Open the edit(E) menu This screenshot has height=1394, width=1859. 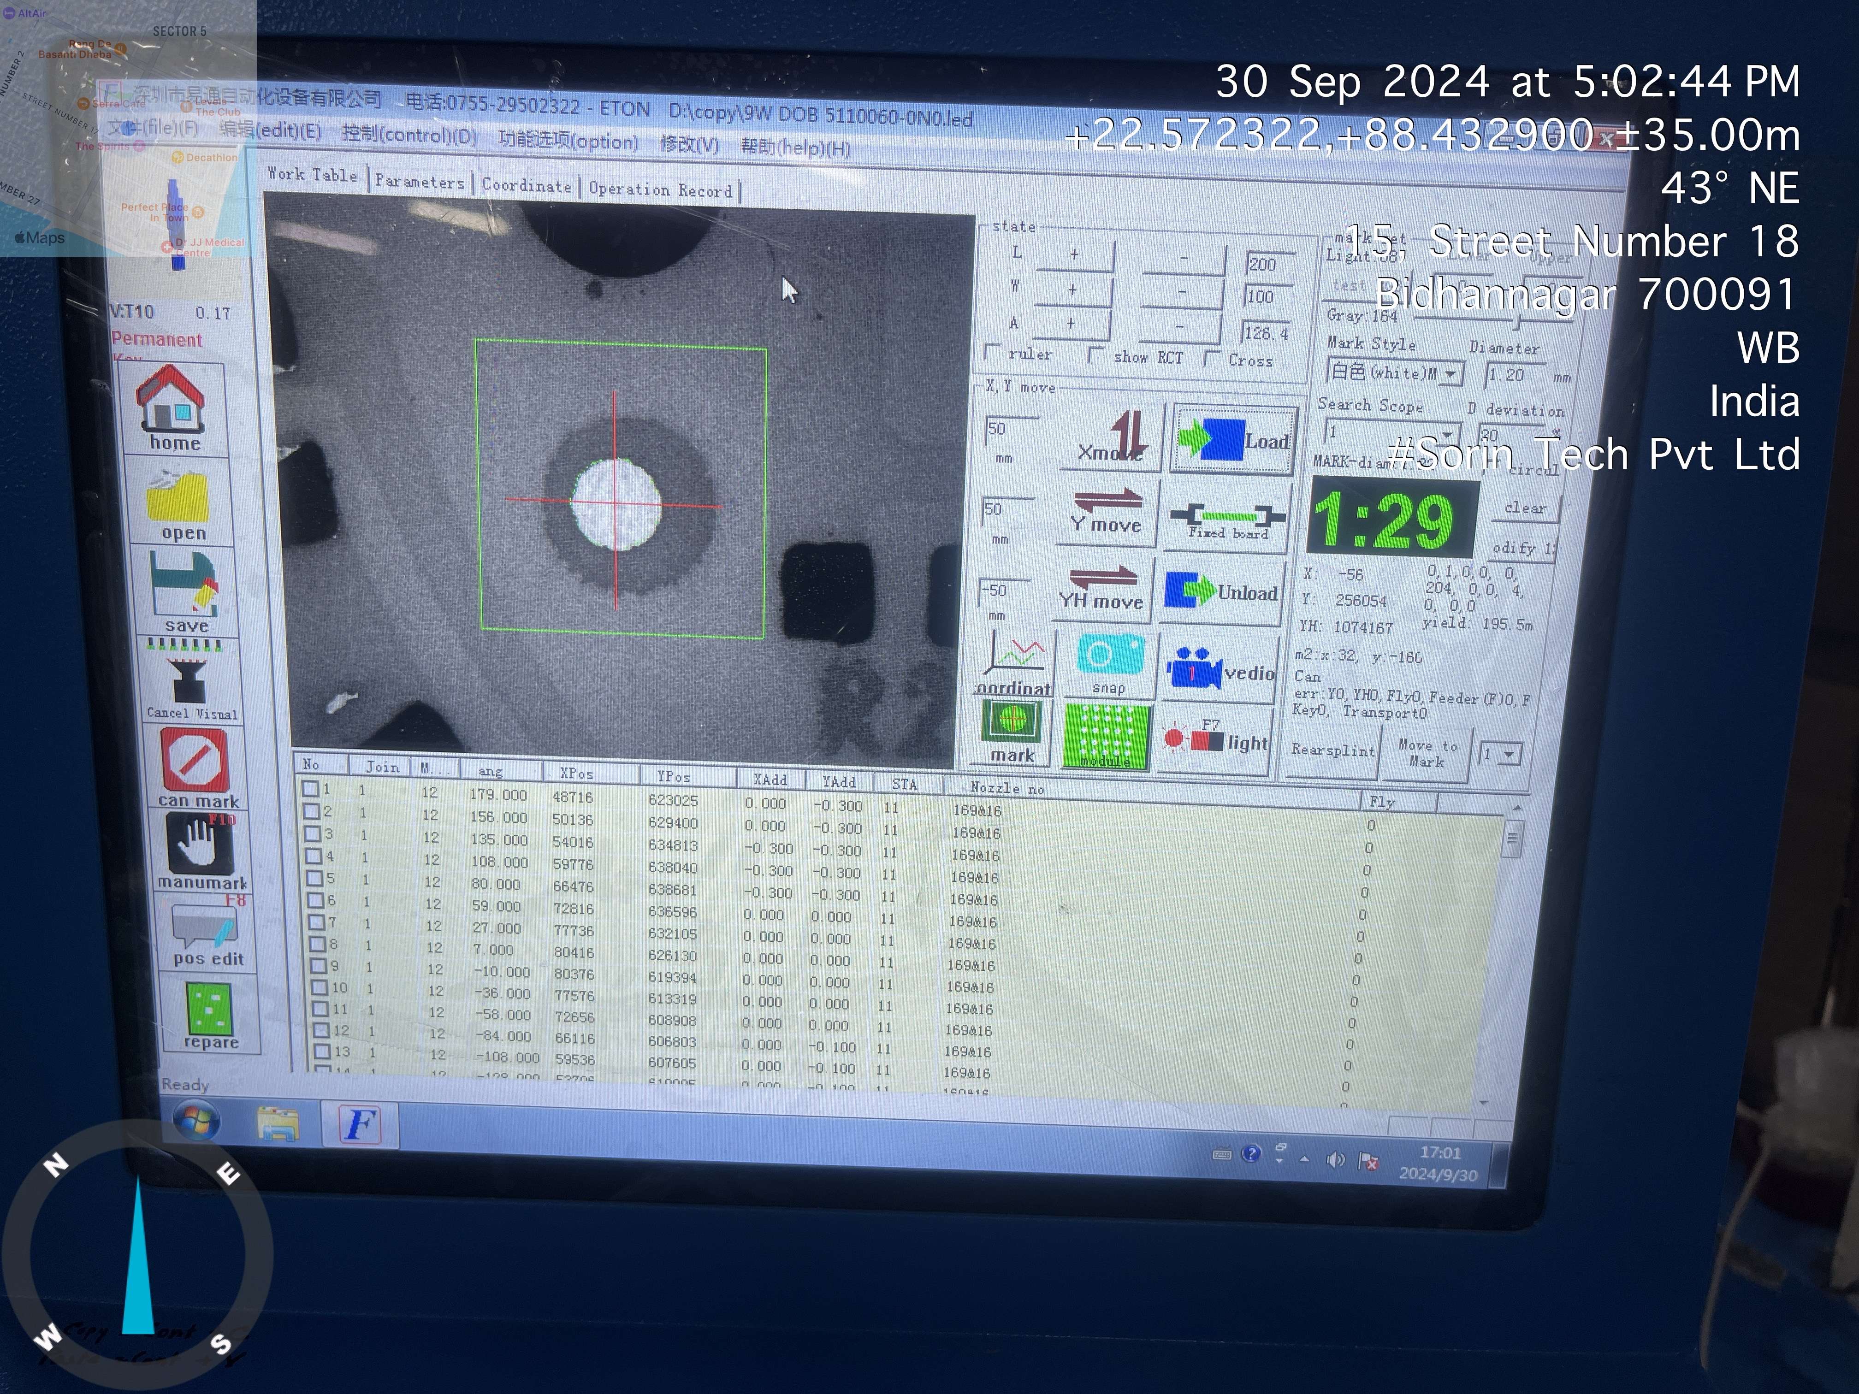click(x=271, y=131)
